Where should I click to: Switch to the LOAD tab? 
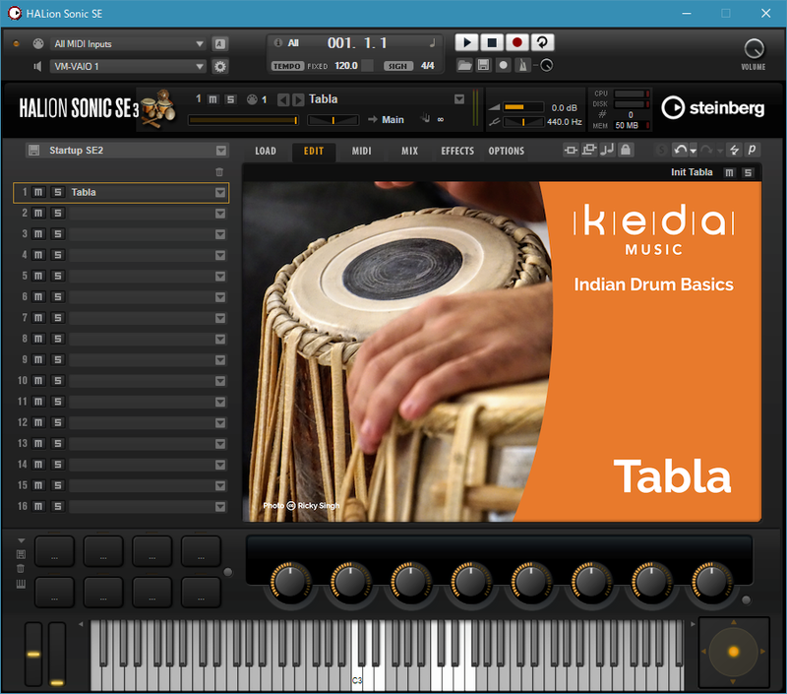pyautogui.click(x=266, y=152)
